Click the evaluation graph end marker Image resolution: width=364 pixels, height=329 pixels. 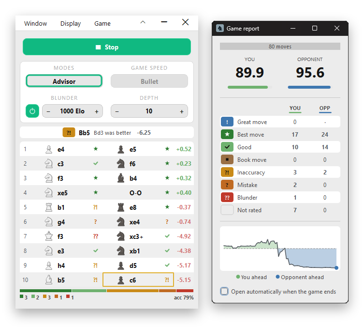(x=336, y=268)
